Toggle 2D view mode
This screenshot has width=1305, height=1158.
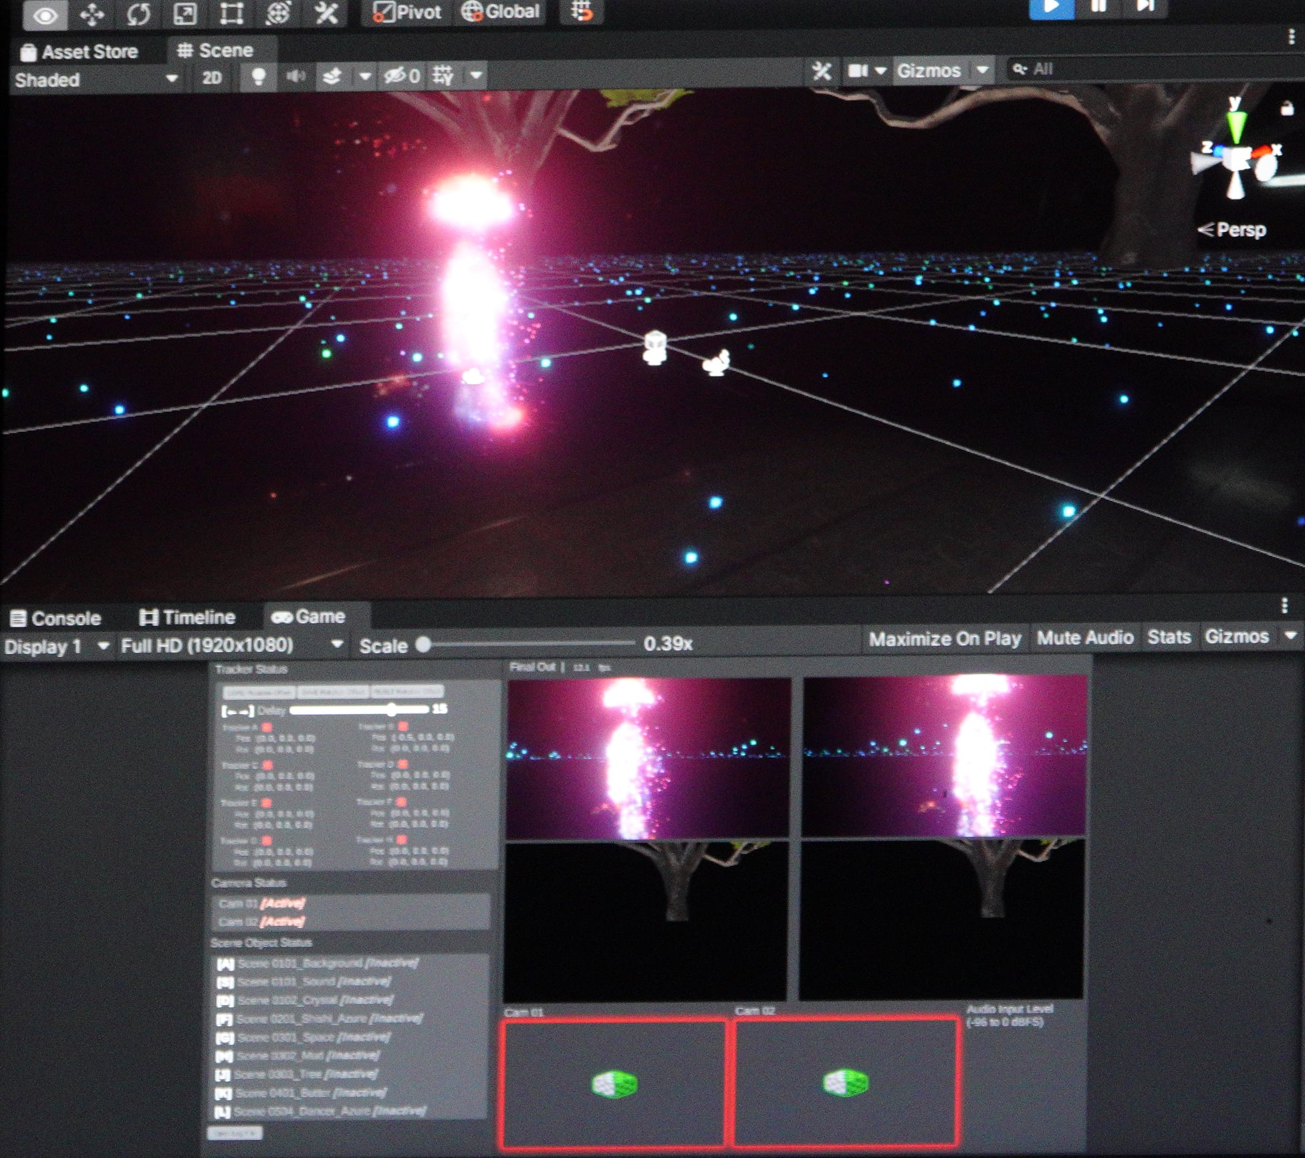[x=211, y=78]
